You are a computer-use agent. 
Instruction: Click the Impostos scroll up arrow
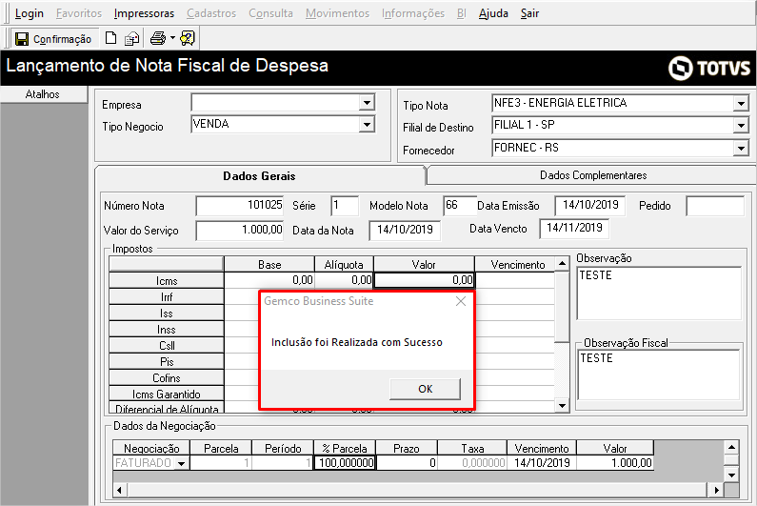click(x=562, y=263)
